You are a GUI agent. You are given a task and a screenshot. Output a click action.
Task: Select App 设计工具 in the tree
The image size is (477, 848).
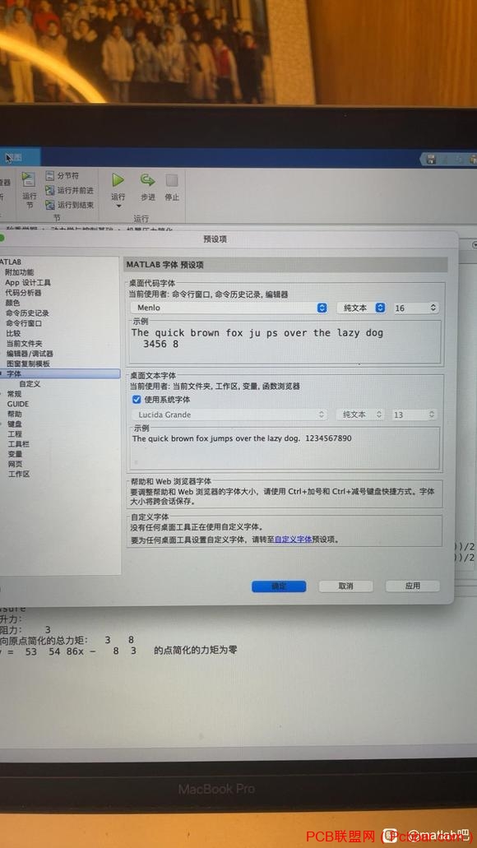(28, 282)
